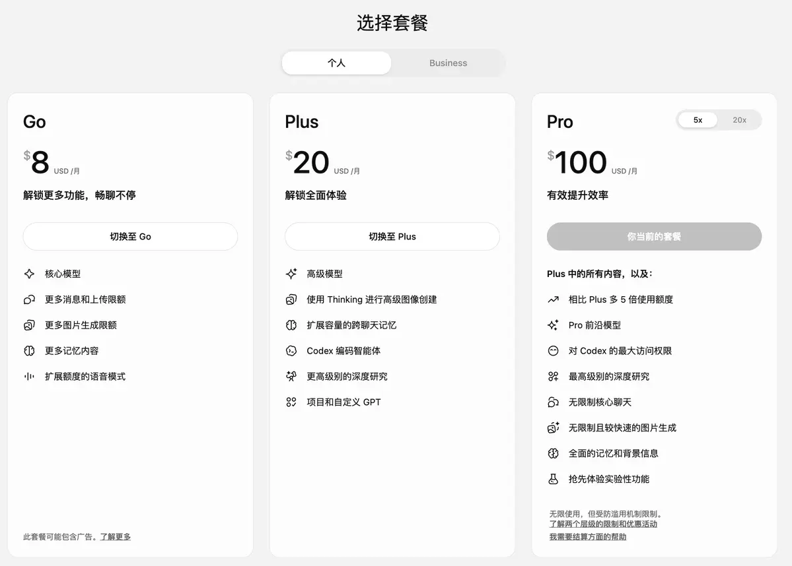792x566 pixels.
Task: Click the Go plan title
Action: [34, 122]
